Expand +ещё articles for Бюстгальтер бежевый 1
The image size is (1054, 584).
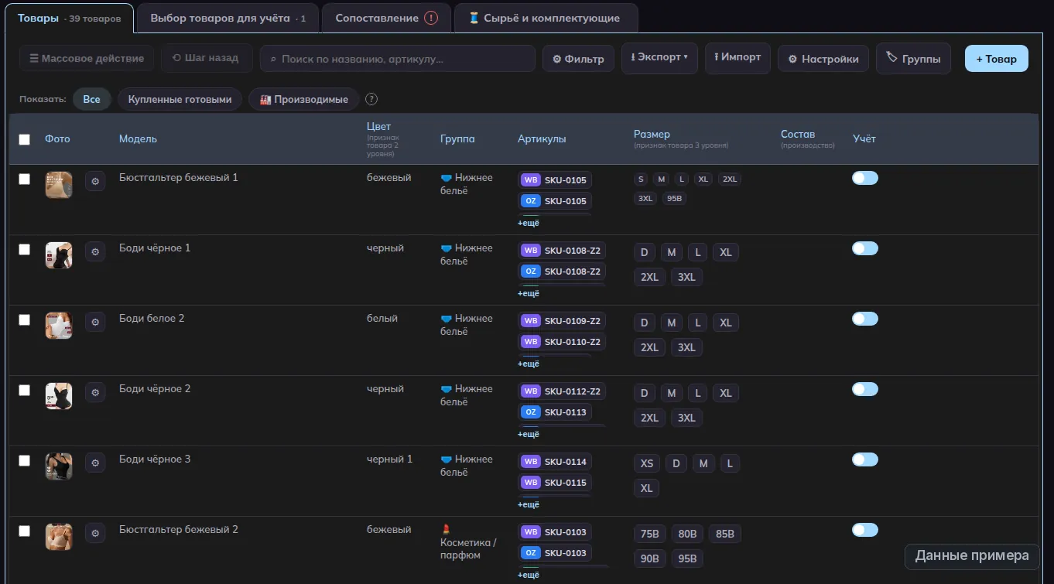pyautogui.click(x=529, y=223)
